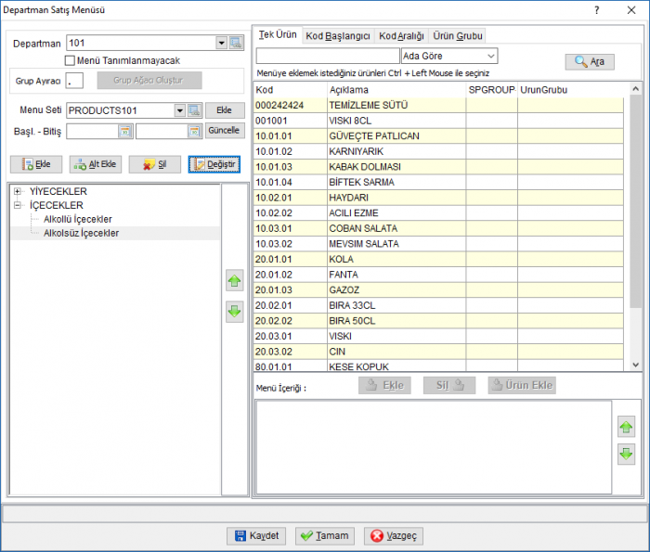This screenshot has height=552, width=650.
Task: Expand the YİYECEKLER tree node
Action: pos(18,191)
